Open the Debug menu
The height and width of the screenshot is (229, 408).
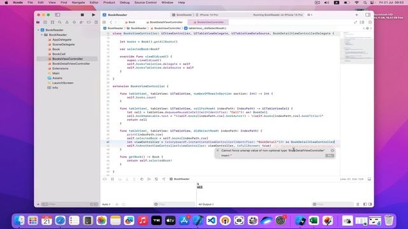[125, 3]
